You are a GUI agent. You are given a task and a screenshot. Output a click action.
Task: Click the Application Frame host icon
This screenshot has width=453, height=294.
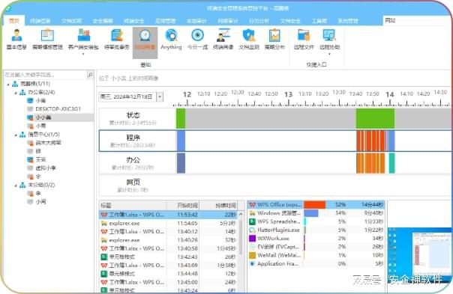pyautogui.click(x=252, y=264)
